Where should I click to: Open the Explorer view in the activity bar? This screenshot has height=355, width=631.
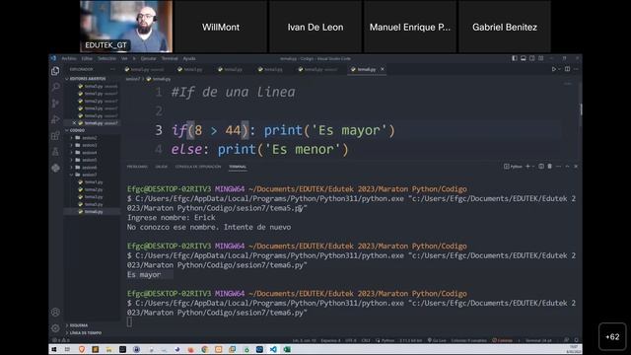point(55,71)
